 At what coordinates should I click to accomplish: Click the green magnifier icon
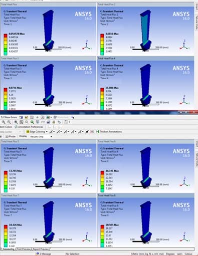coord(32,122)
